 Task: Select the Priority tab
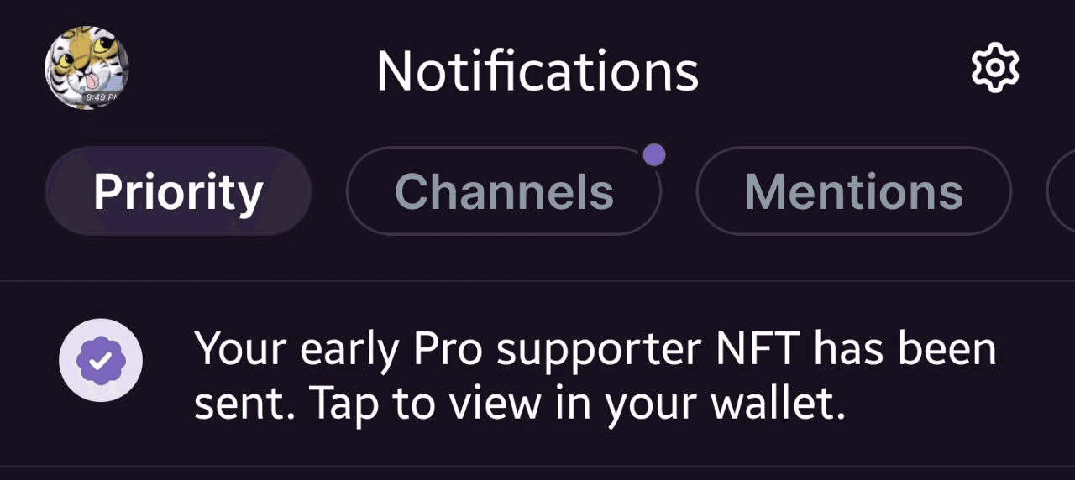178,191
